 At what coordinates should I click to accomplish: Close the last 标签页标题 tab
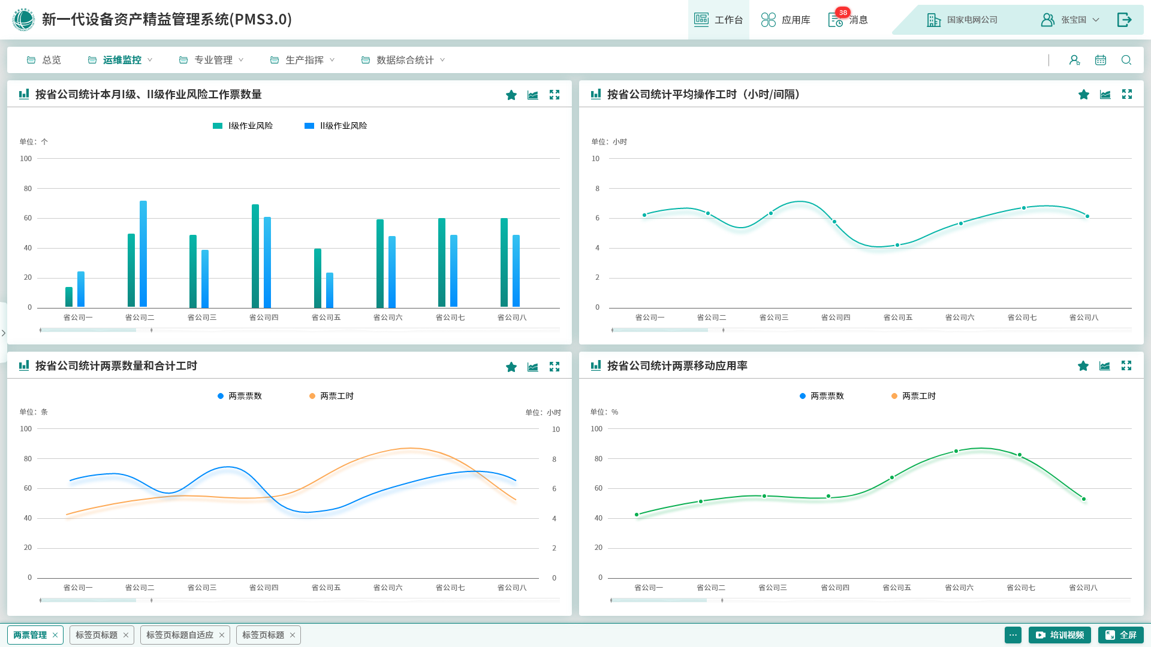[x=293, y=635]
